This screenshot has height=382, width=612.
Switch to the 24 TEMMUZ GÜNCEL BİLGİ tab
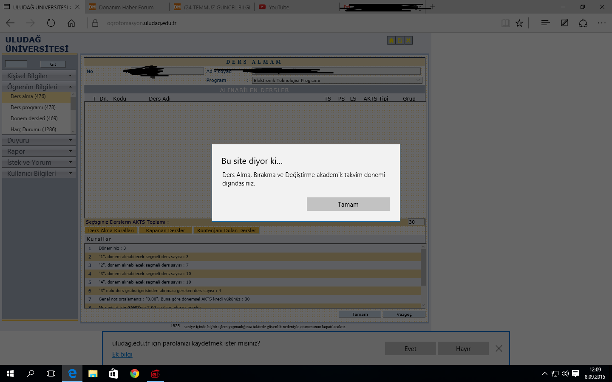click(x=212, y=7)
